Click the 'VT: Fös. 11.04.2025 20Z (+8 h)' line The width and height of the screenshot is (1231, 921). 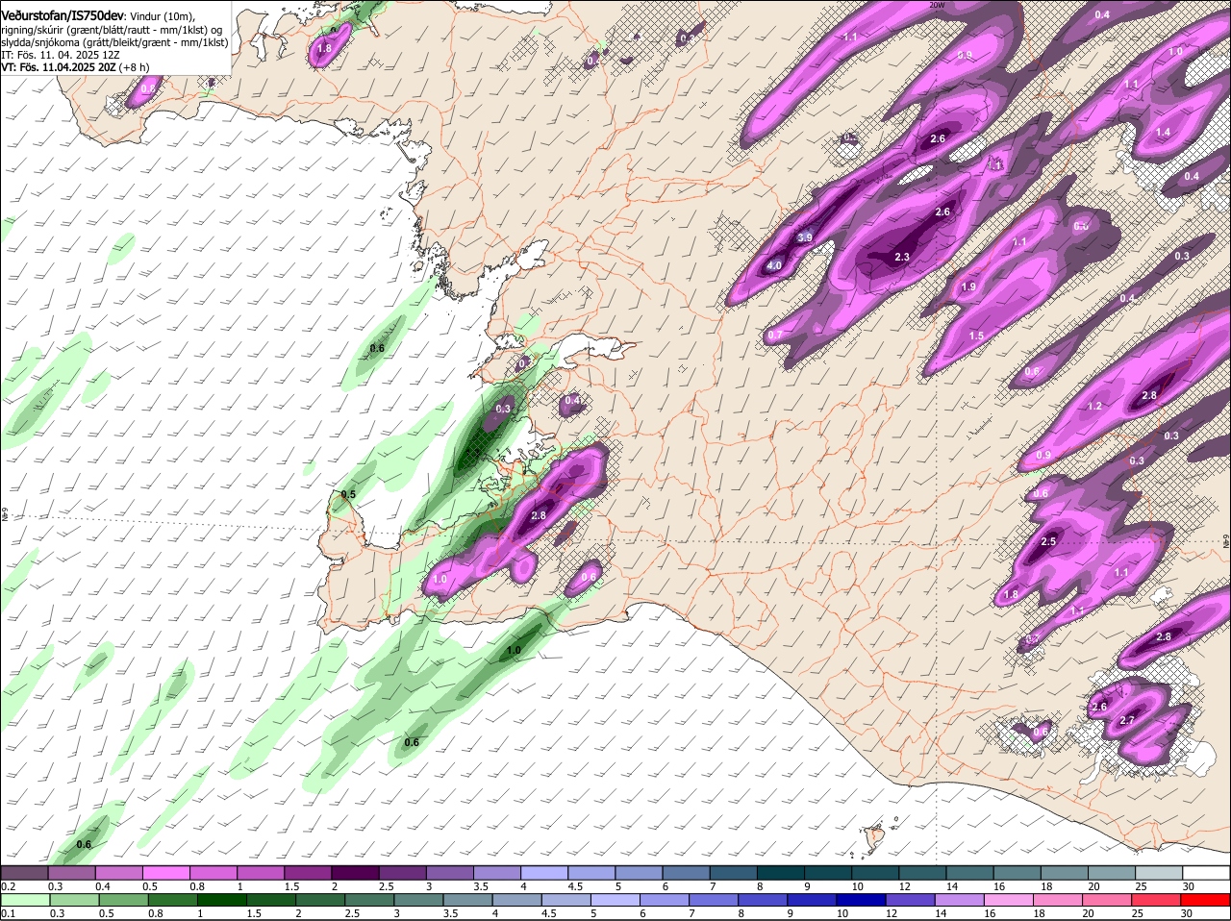76,67
